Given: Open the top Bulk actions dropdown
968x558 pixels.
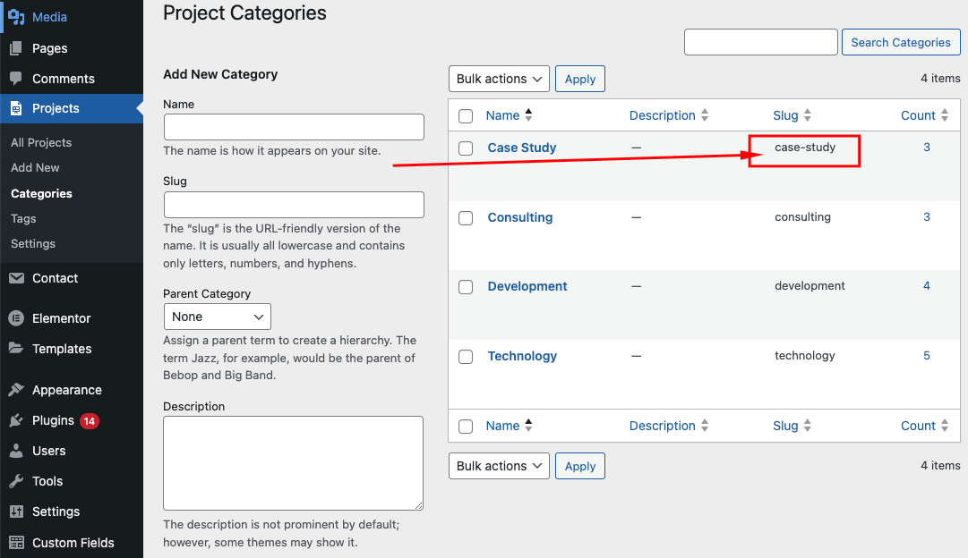Looking at the screenshot, I should tap(499, 79).
